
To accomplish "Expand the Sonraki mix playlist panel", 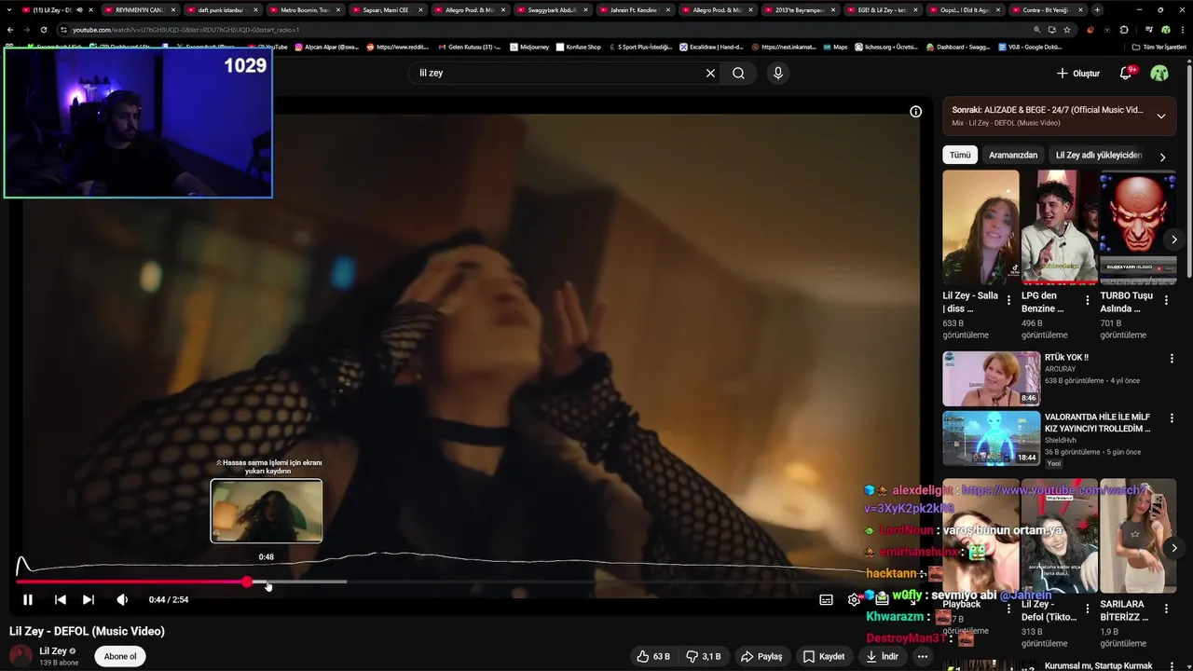I will pos(1161,116).
